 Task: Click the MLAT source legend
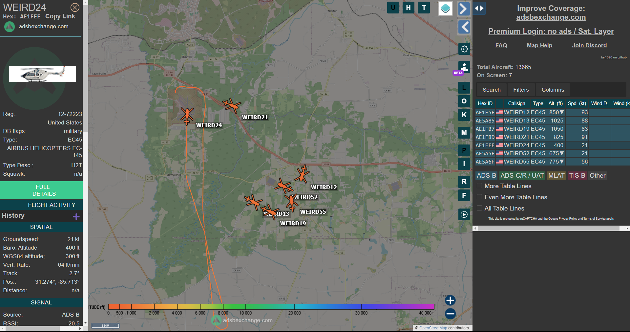[x=556, y=176]
